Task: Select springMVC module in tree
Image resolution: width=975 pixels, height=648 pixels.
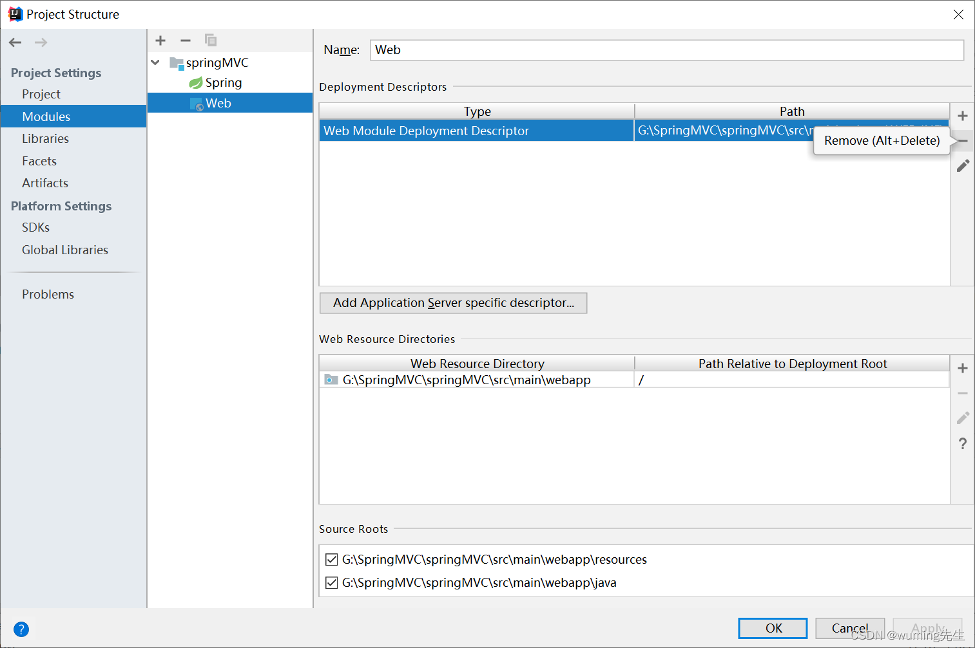Action: point(217,62)
